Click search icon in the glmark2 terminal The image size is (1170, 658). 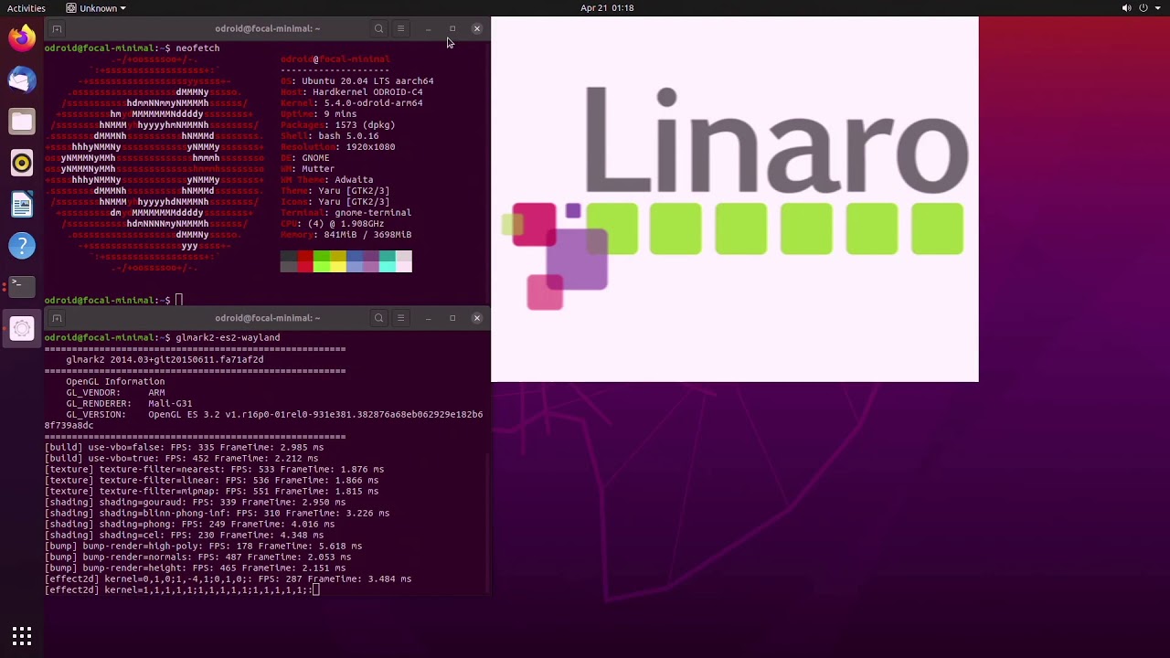point(378,318)
